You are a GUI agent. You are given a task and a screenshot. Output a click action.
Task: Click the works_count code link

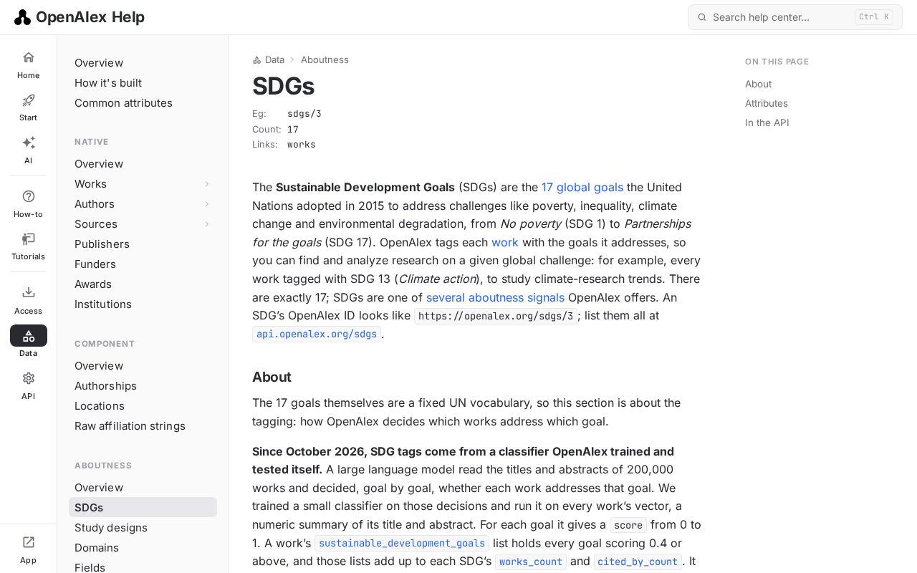click(531, 562)
